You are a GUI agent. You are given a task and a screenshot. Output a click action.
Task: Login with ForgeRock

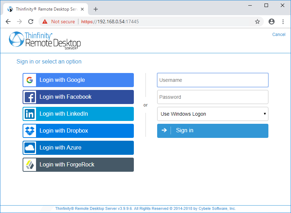click(78, 165)
